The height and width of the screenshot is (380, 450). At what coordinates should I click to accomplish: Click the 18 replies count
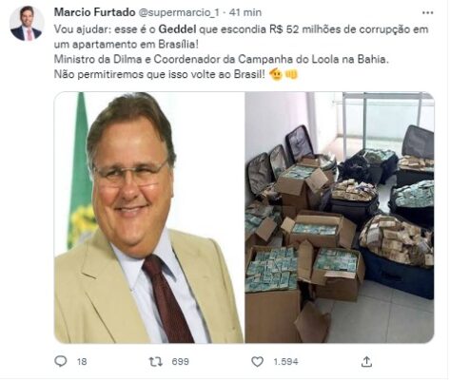(x=82, y=362)
